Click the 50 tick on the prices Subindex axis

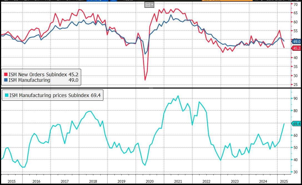tap(296, 148)
